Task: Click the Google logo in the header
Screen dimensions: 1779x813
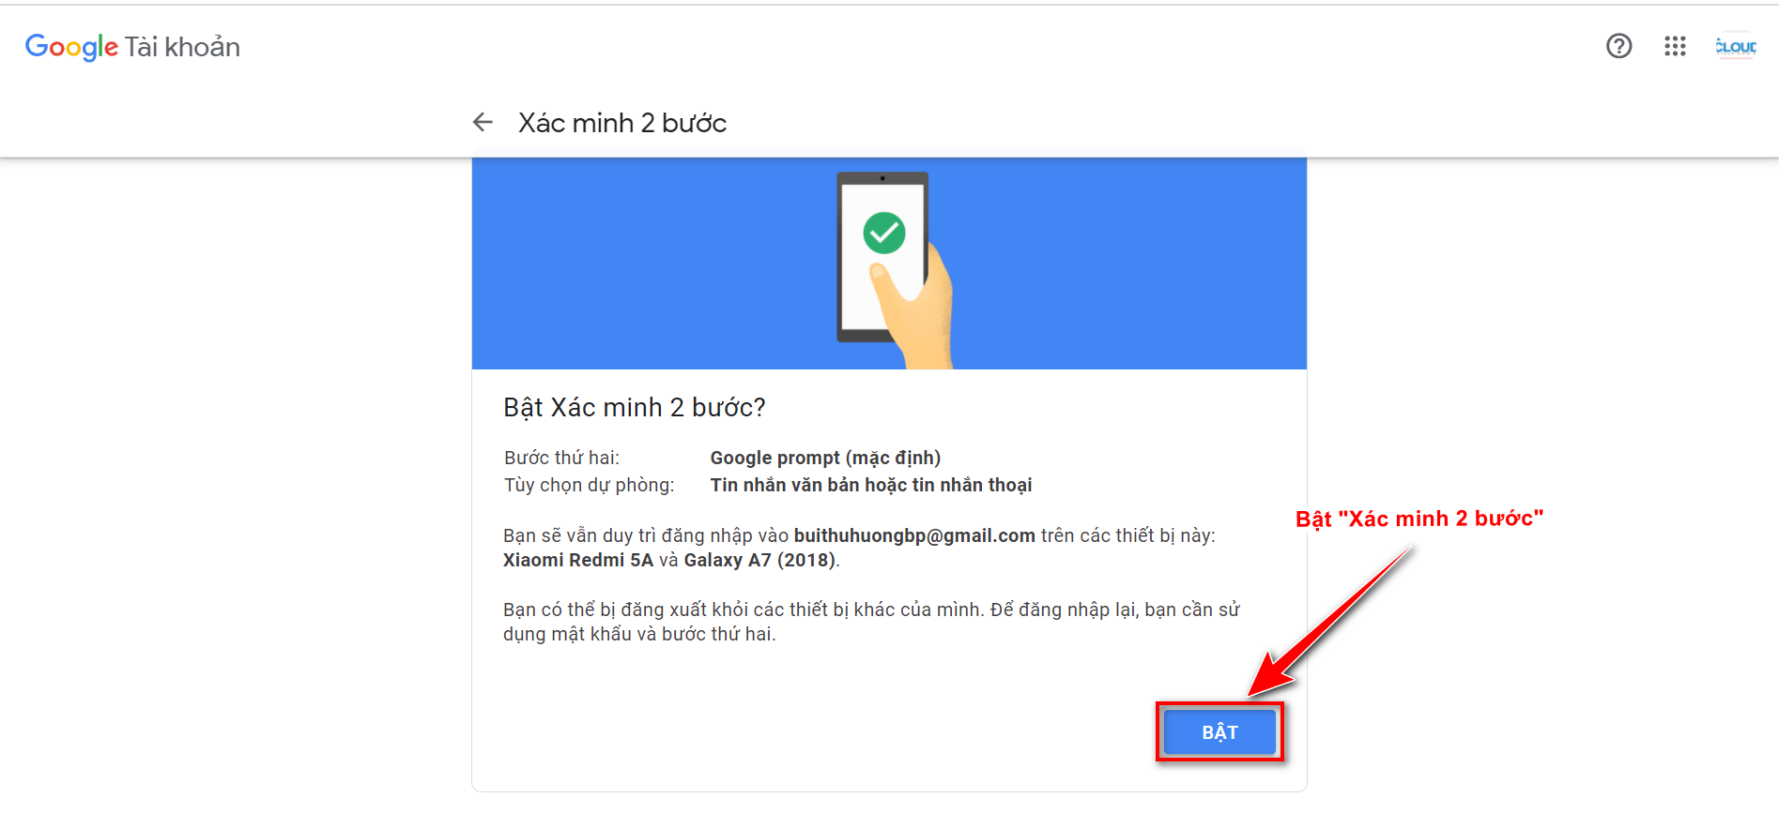Action: (x=71, y=47)
